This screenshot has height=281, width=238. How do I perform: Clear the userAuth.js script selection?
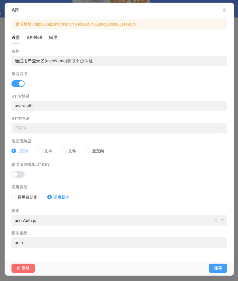tap(215, 220)
